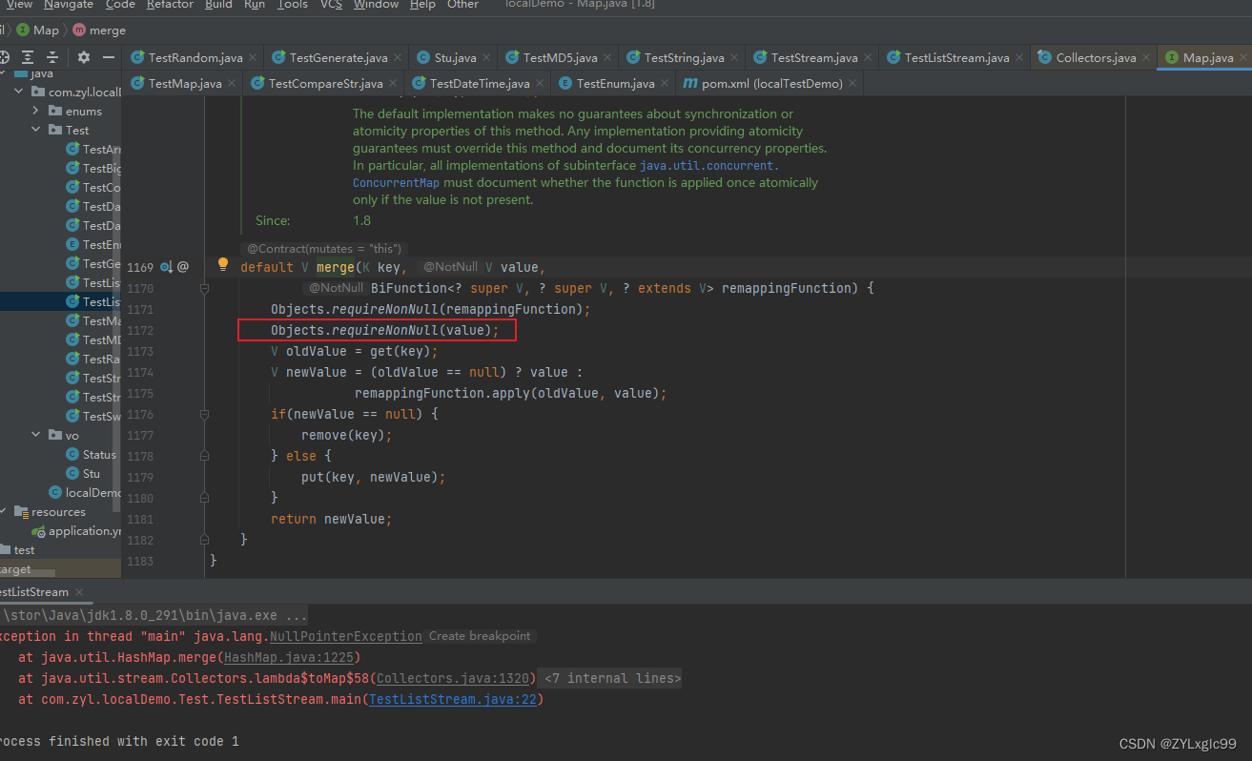Click implementations gutter icon at line 1169

point(166,267)
